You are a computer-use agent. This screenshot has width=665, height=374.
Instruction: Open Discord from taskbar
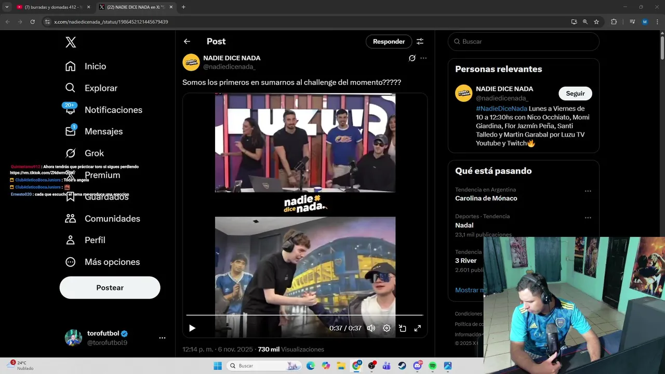point(417,366)
